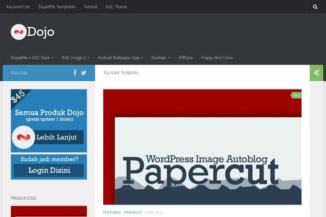Open Keyword List in top menu
This screenshot has width=326, height=217.
click(18, 7)
